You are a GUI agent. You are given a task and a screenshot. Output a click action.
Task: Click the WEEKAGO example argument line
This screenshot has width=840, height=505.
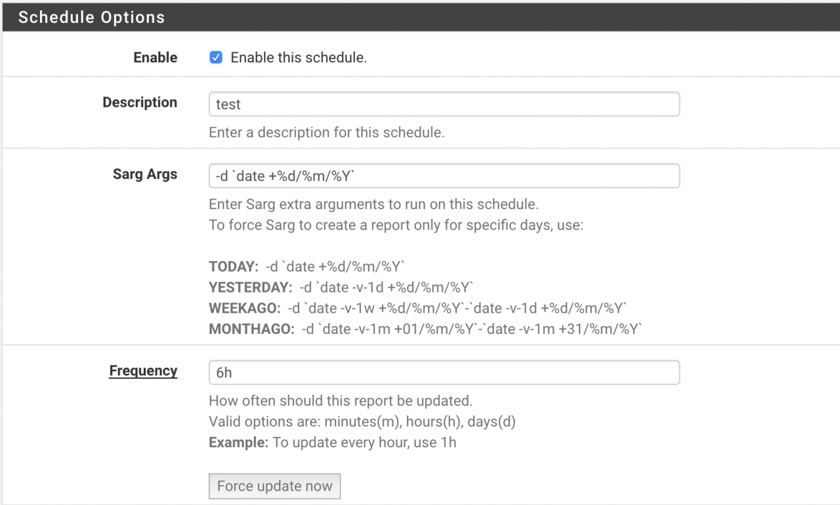click(x=417, y=309)
